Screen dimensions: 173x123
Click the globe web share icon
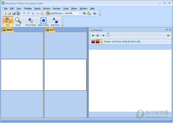point(84,14)
